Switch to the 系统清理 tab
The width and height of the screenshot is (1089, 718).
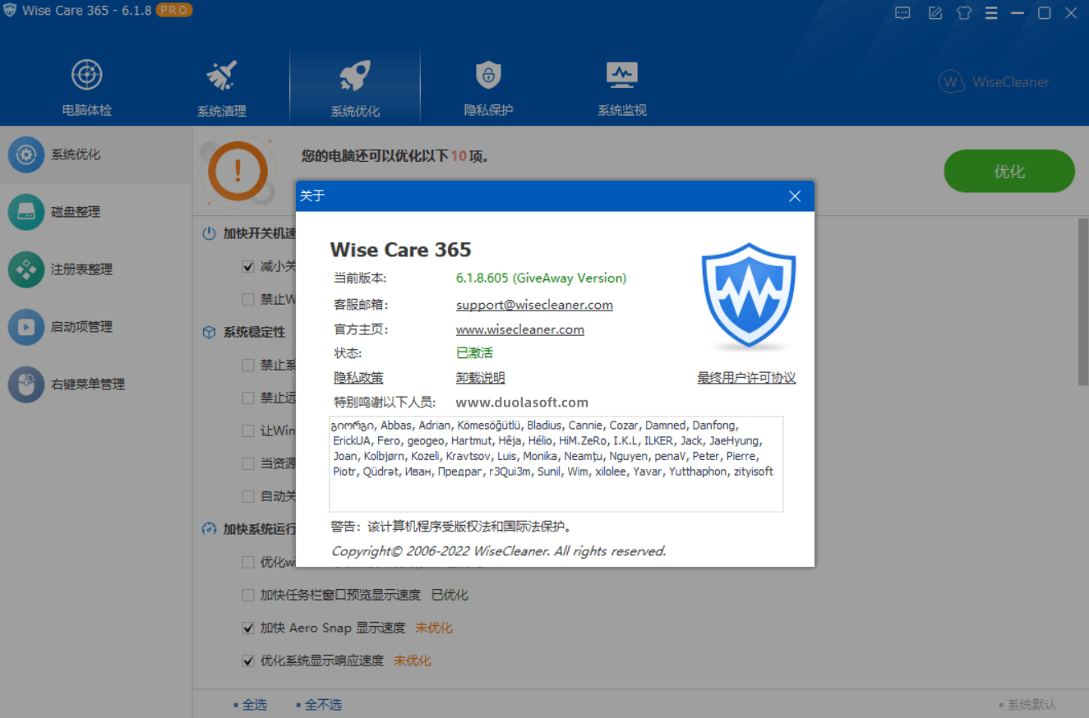221,87
